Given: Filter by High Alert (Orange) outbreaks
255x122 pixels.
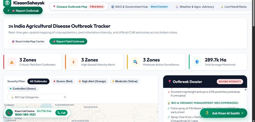Looking at the screenshot, I should (92, 82).
